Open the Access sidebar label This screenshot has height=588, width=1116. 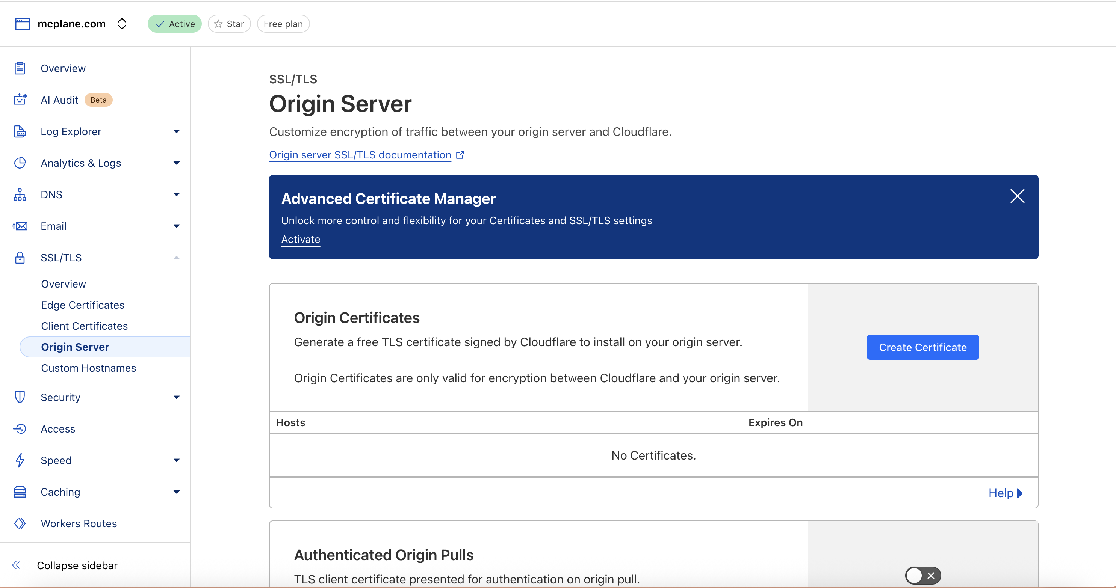[58, 429]
